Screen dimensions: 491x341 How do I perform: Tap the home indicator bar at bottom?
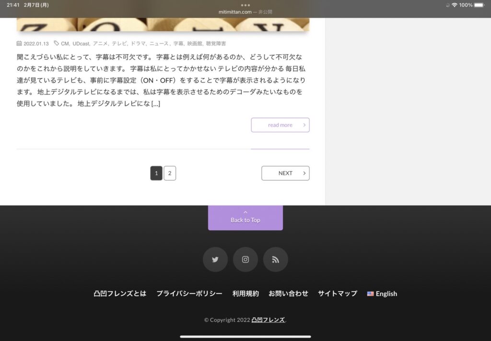(x=245, y=337)
